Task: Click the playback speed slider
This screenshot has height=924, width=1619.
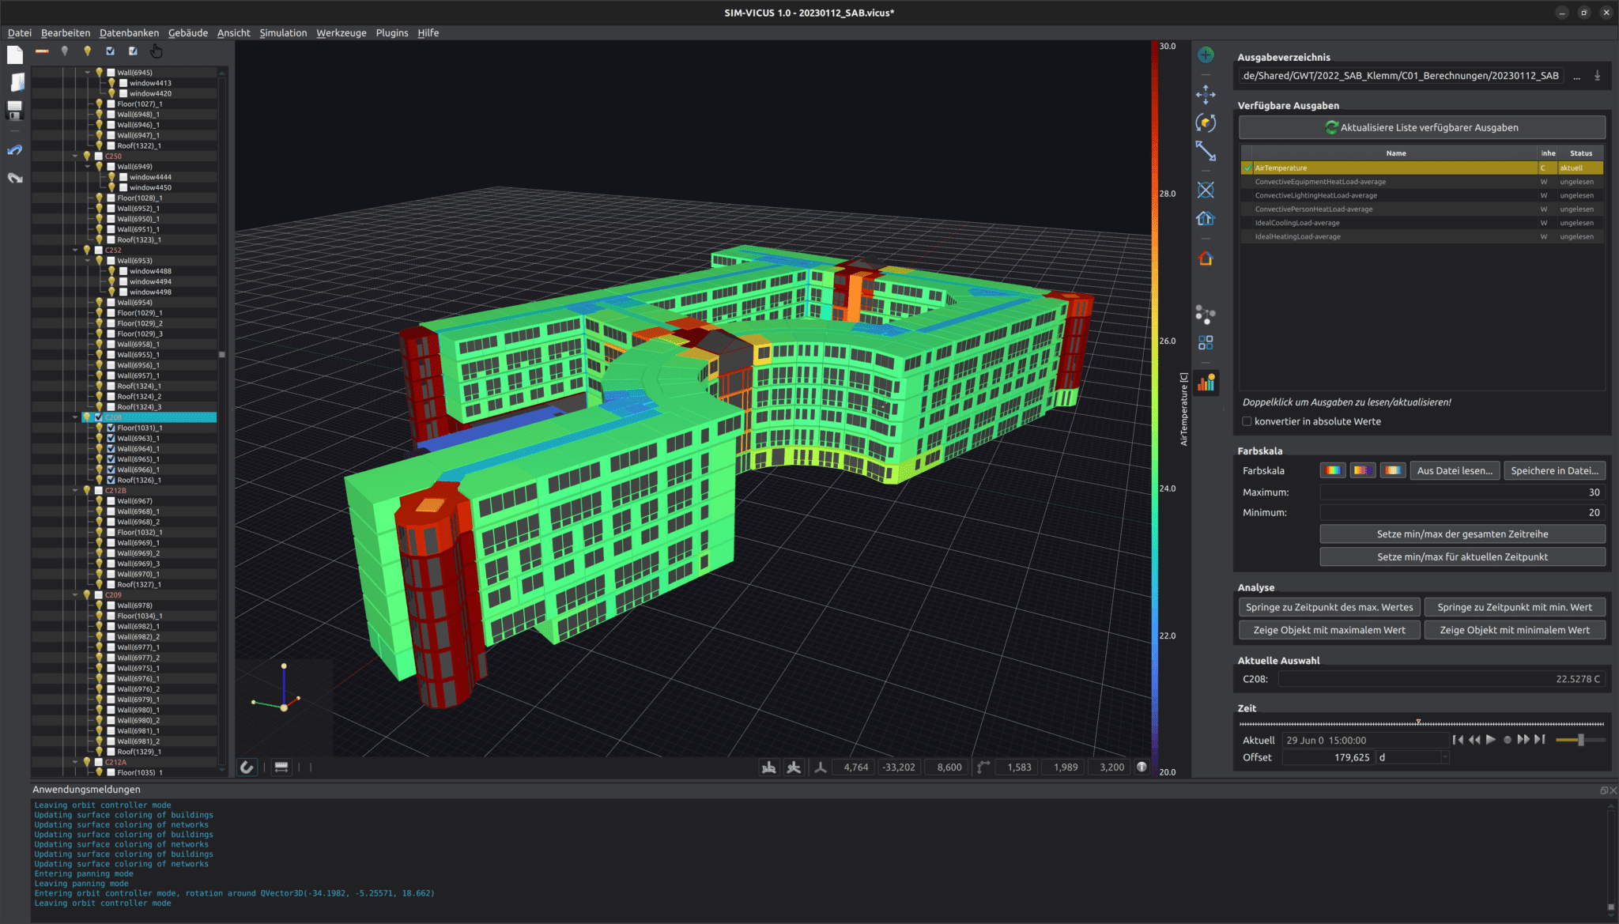Action: point(1579,740)
